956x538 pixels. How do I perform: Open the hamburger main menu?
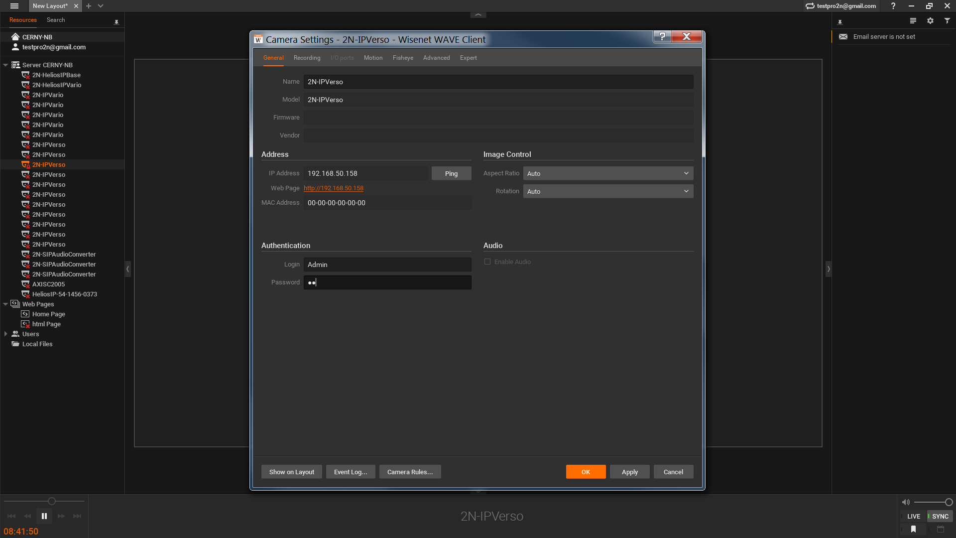tap(14, 6)
